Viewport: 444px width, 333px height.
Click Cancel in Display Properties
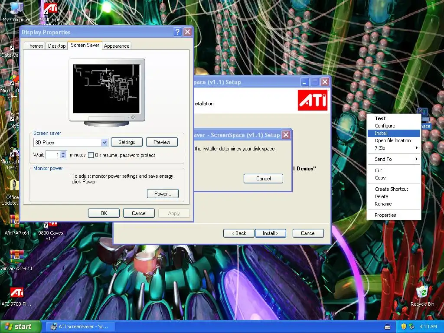[139, 213]
